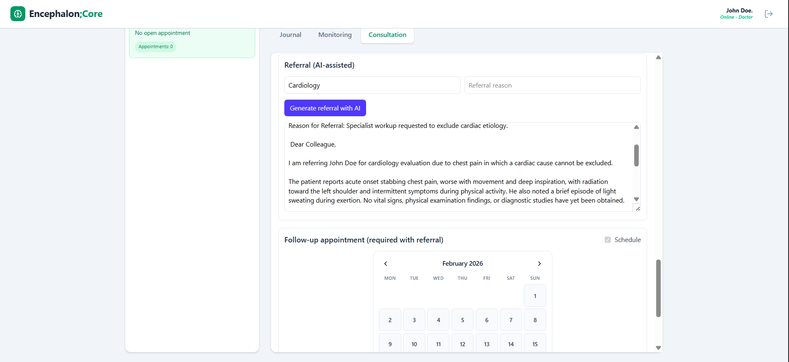Switch to the Monitoring tab
This screenshot has width=789, height=362.
point(335,35)
